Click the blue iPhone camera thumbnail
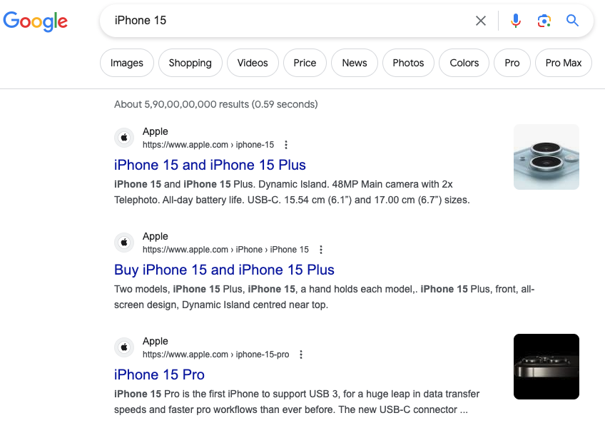 click(546, 157)
